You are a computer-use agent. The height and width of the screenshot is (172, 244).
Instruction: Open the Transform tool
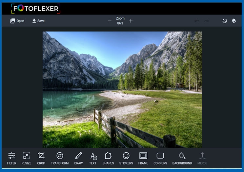[60, 158]
